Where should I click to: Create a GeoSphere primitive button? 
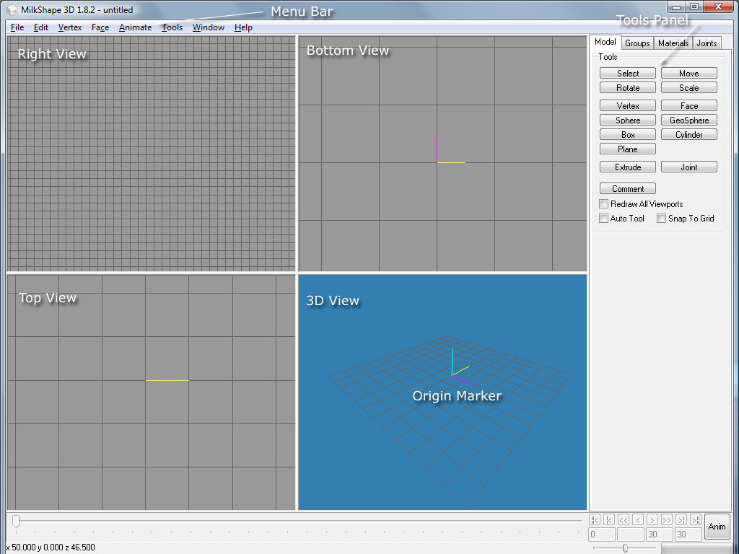689,120
